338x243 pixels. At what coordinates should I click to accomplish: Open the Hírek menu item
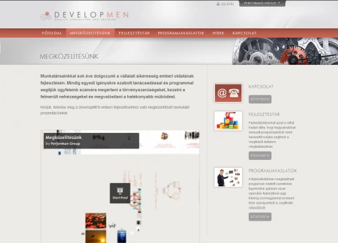(218, 33)
